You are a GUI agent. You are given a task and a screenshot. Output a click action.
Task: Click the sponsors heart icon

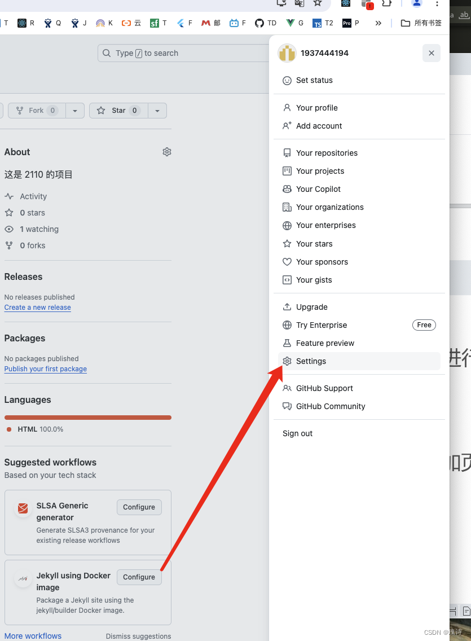tap(287, 262)
